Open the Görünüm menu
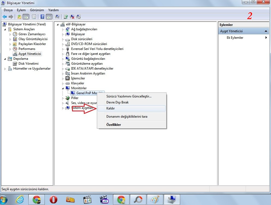The image size is (271, 205). (x=37, y=10)
